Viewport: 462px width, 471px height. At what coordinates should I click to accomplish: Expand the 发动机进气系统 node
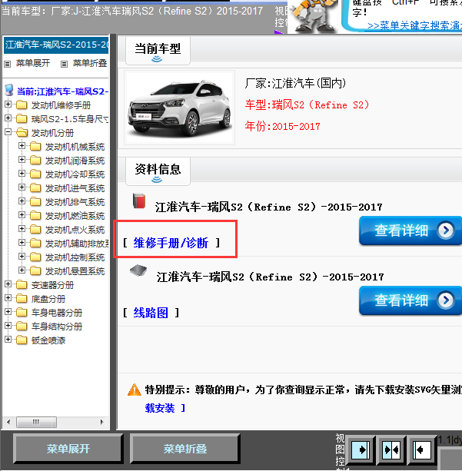point(22,187)
